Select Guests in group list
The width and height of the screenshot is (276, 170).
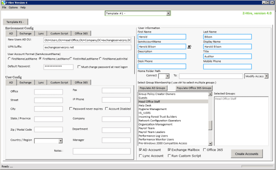[x=173, y=98]
